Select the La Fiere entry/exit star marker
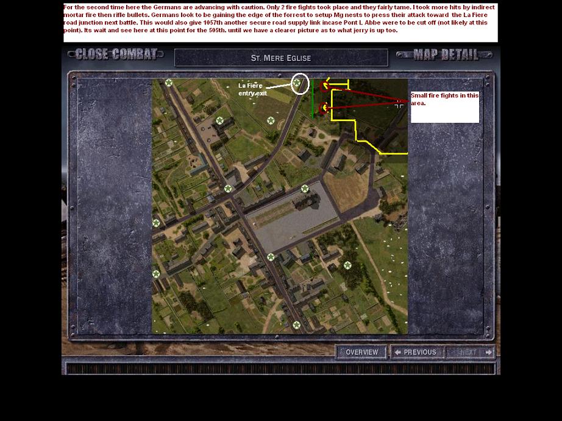562x421 pixels. pyautogui.click(x=297, y=83)
